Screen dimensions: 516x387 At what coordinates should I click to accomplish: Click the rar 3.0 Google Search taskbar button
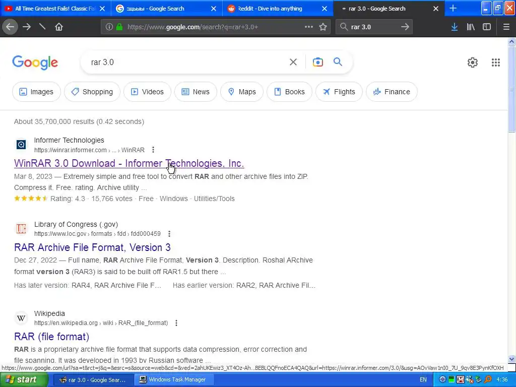[x=93, y=380]
